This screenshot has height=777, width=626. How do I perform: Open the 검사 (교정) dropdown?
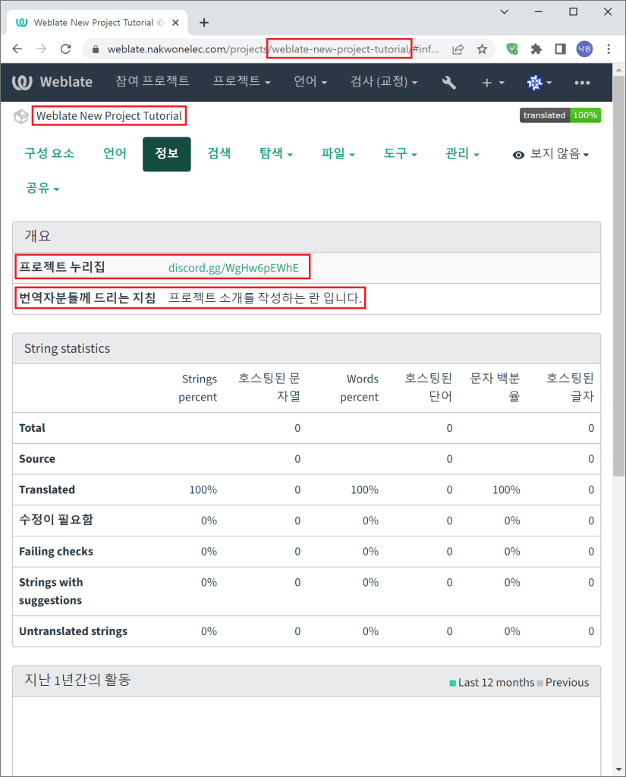[x=383, y=82]
